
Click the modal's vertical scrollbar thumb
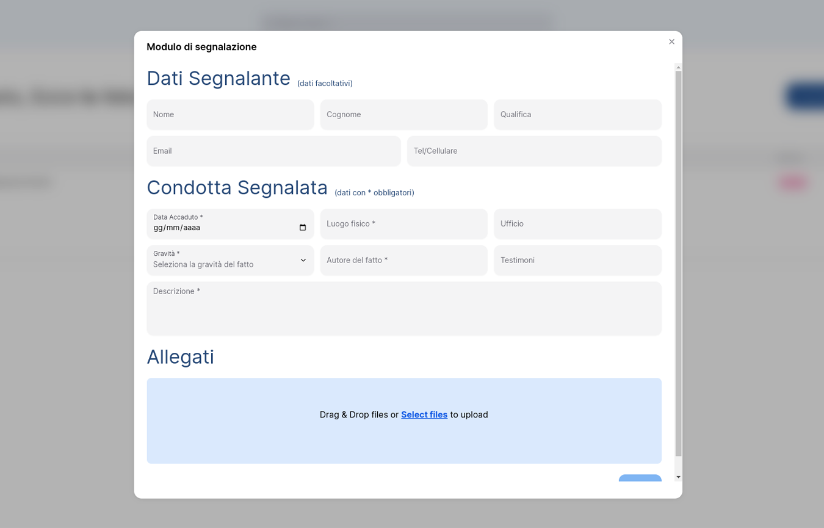point(678,262)
